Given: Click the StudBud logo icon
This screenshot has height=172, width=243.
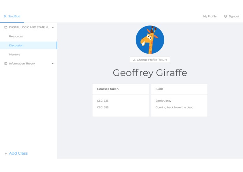Looking at the screenshot, I should pos(5,16).
